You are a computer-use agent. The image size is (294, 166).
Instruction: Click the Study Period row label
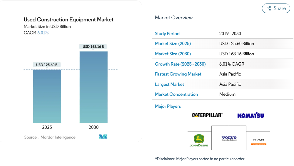(x=167, y=34)
